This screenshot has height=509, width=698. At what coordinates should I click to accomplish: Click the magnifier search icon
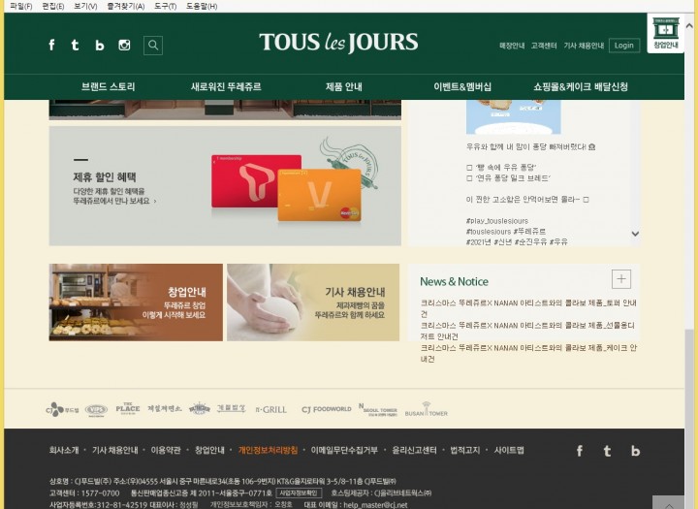pyautogui.click(x=153, y=45)
